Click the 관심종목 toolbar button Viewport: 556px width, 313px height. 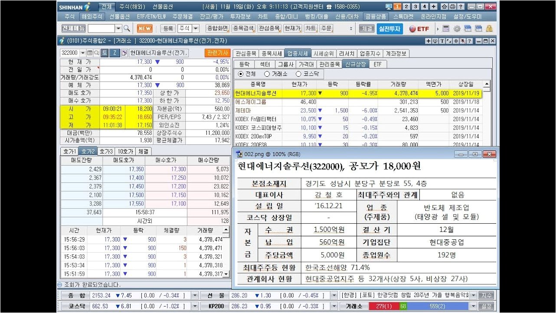[x=269, y=29]
